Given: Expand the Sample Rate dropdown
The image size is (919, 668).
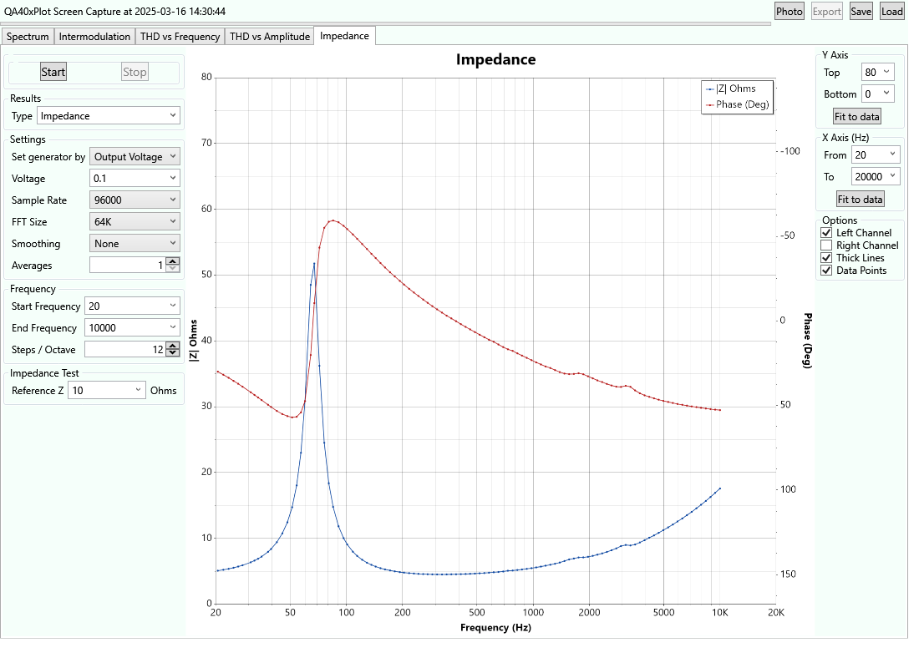Looking at the screenshot, I should (x=135, y=200).
